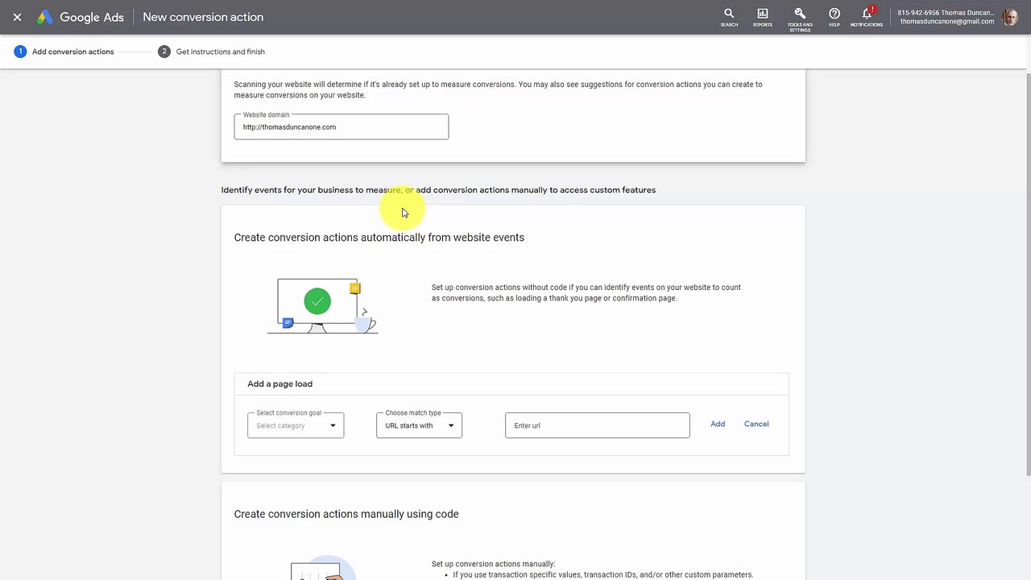Viewport: 1031px width, 580px height.
Task: Click the 'Create conversion actions automatically from website events' heading
Action: tap(379, 238)
